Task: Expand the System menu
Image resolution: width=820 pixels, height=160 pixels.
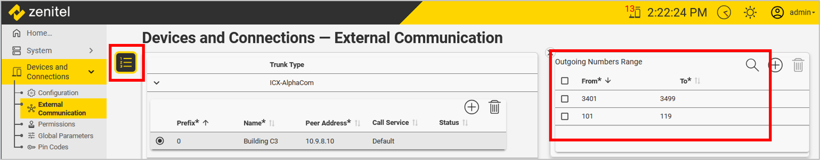Action: 91,50
